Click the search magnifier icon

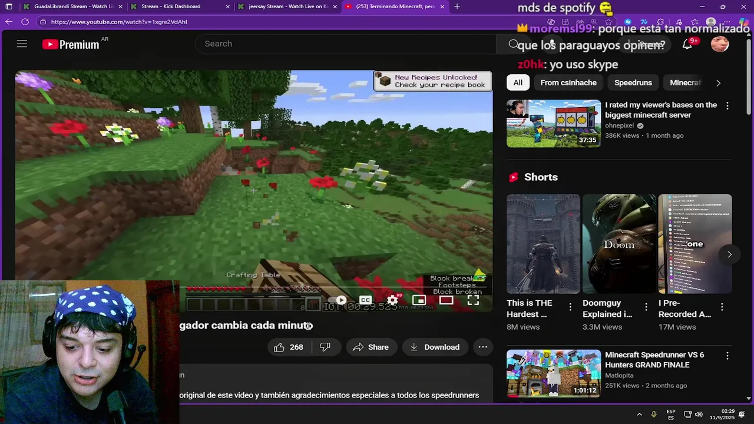pyautogui.click(x=514, y=44)
